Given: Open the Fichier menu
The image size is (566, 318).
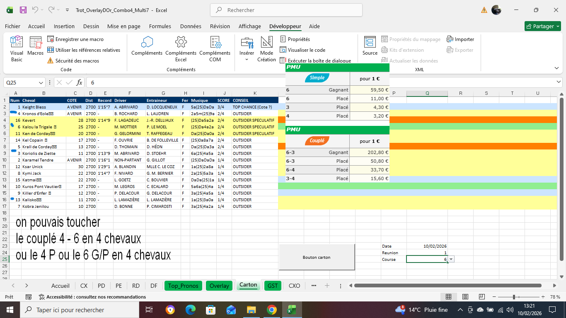Looking at the screenshot, I should [12, 26].
